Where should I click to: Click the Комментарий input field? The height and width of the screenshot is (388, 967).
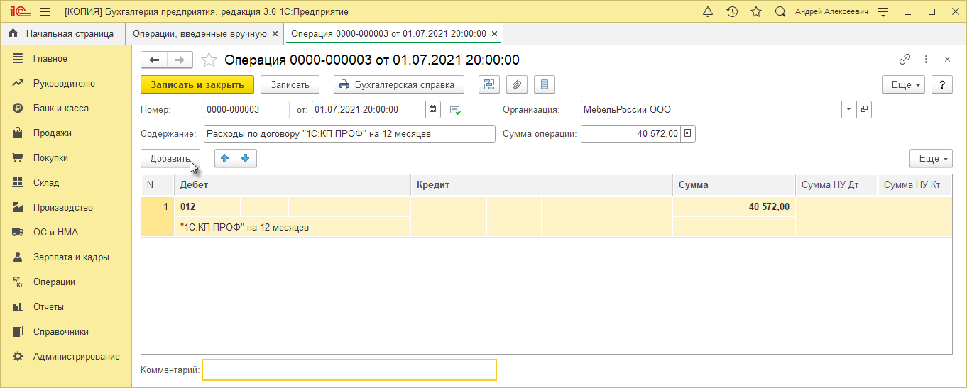pyautogui.click(x=349, y=370)
